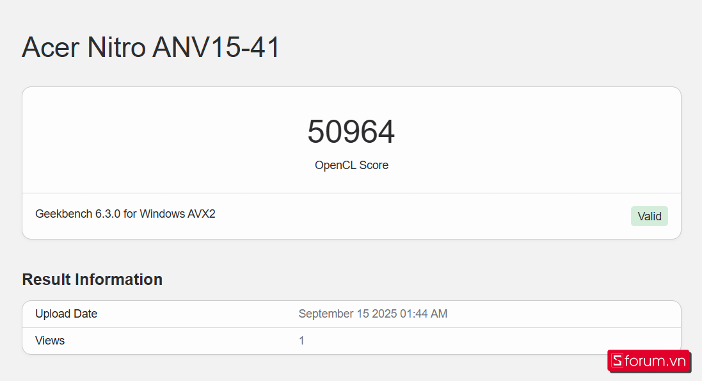The height and width of the screenshot is (381, 702).
Task: Click the word Score beside OpenCL
Action: pos(374,165)
